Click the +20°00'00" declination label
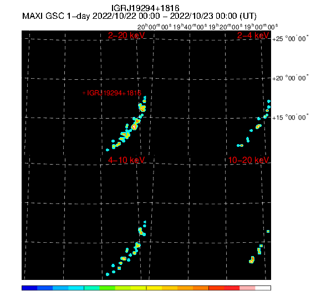The image size is (316, 291). (290, 78)
